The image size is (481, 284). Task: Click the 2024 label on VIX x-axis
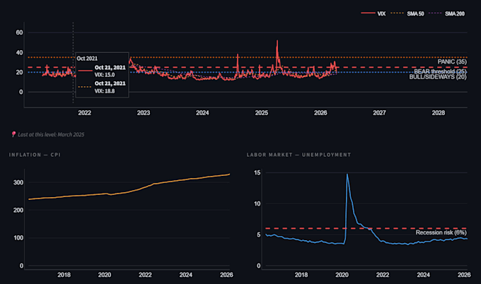tap(202, 113)
